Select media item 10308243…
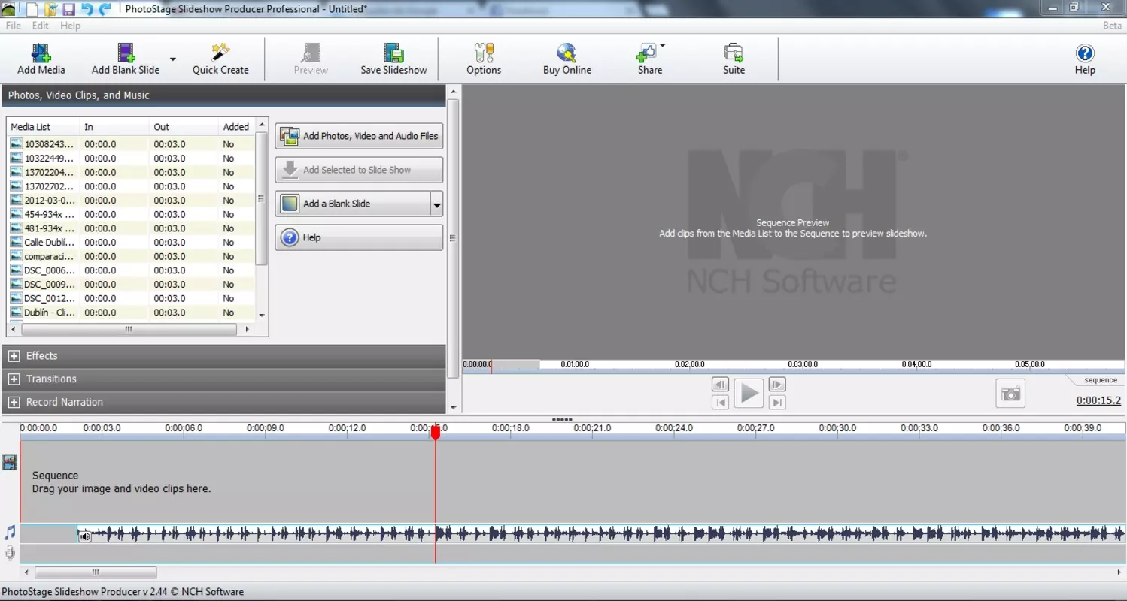Screen dimensions: 1127x601 (50, 144)
